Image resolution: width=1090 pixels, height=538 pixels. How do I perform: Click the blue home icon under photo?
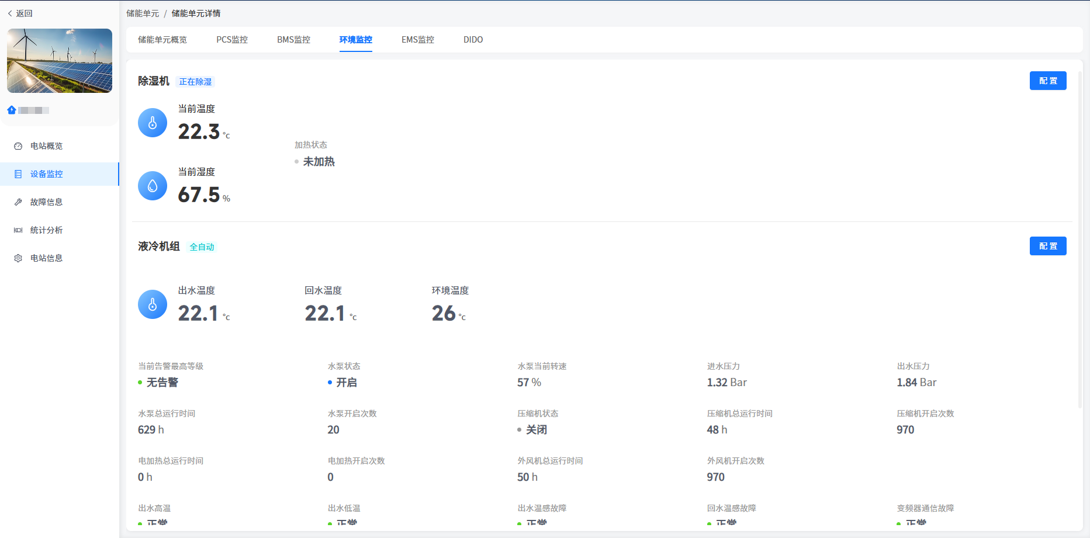click(12, 110)
